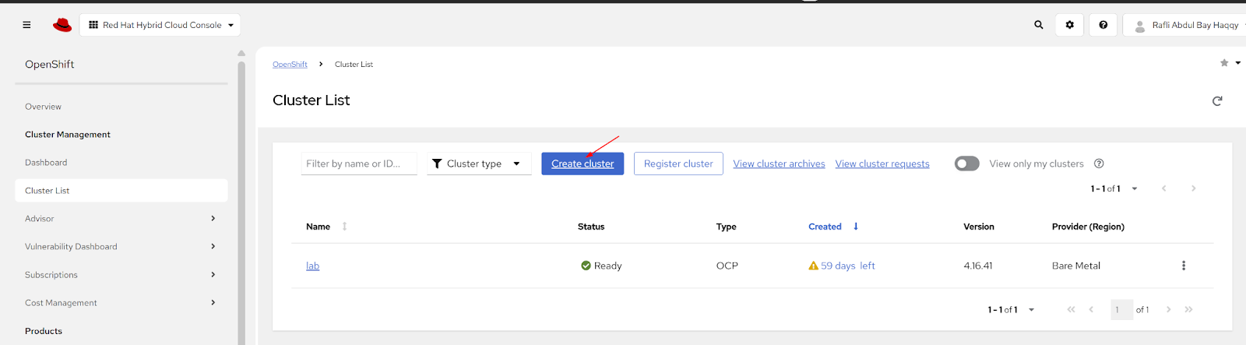Toggle View only my clusters switch
Screen dimensions: 1246x345
(967, 164)
